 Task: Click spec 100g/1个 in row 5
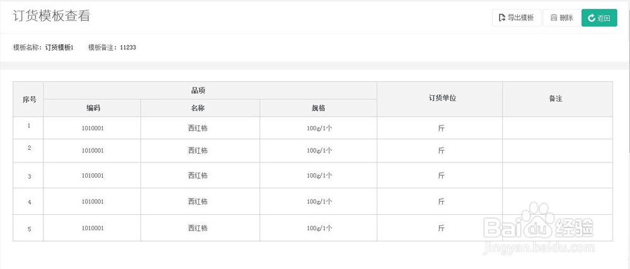[319, 228]
